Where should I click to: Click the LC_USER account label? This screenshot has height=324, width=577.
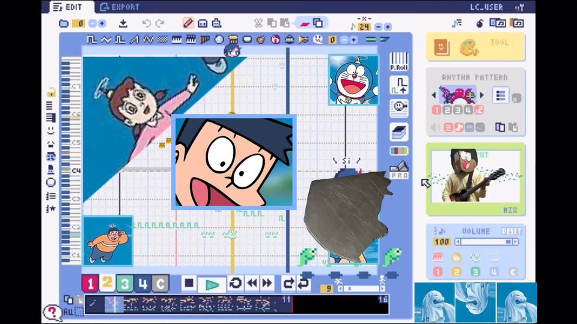pos(486,7)
